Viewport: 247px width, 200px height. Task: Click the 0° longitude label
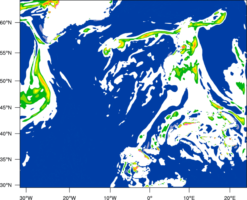coord(150,198)
